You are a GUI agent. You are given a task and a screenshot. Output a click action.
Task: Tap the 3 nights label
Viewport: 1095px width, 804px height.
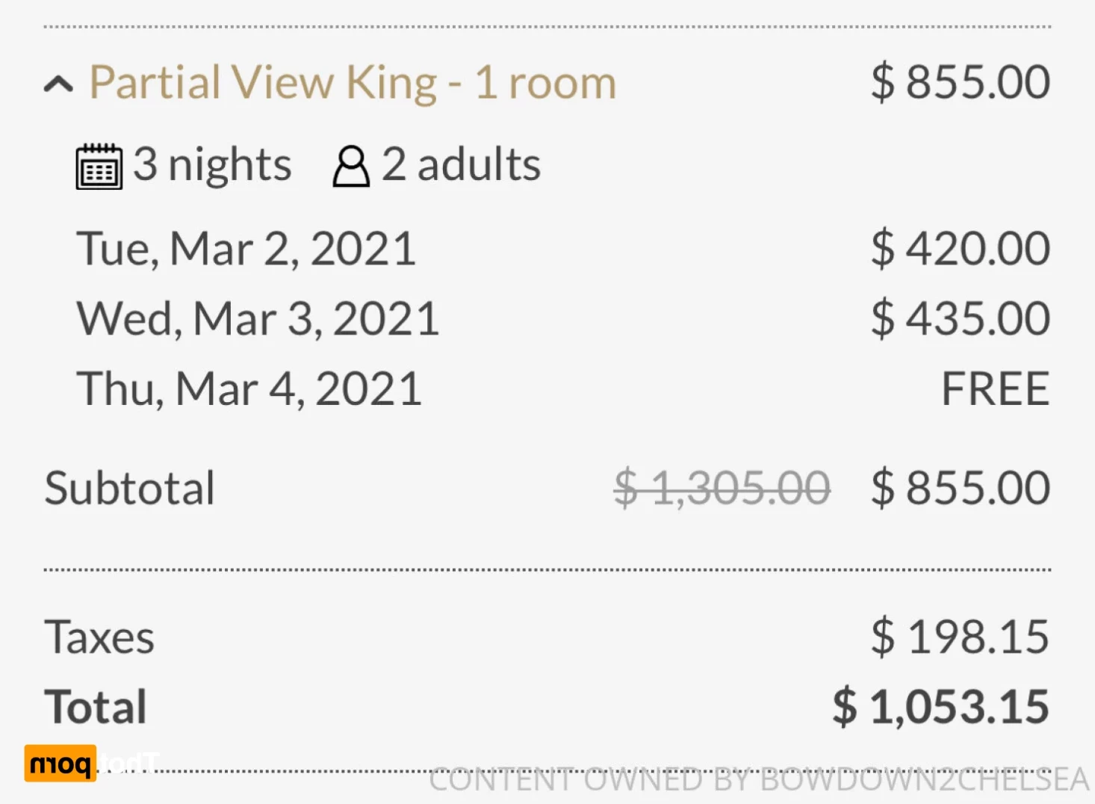(212, 165)
